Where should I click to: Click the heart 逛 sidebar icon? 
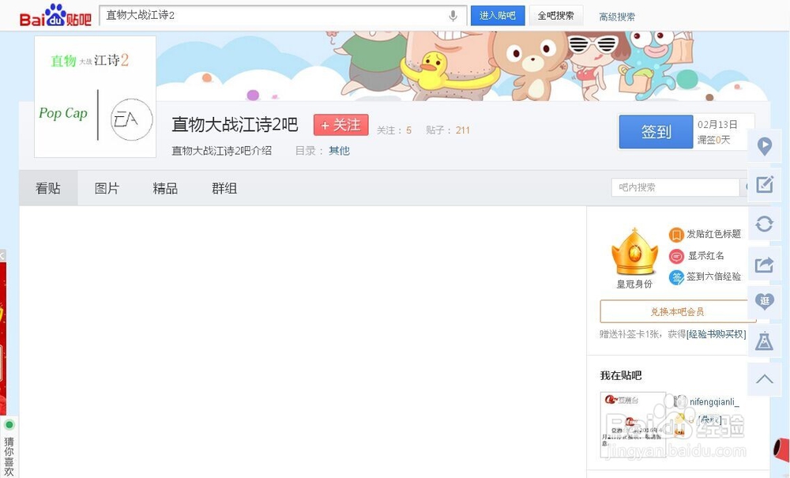point(764,302)
